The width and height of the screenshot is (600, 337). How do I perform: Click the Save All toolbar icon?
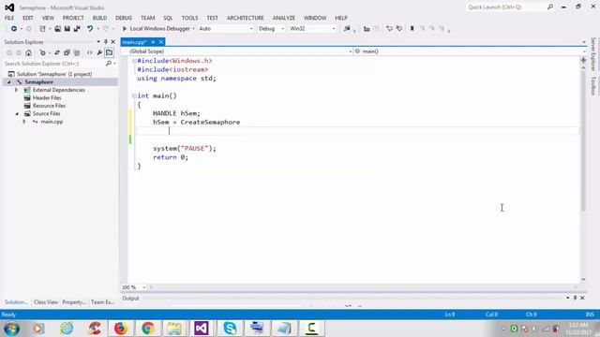77,29
